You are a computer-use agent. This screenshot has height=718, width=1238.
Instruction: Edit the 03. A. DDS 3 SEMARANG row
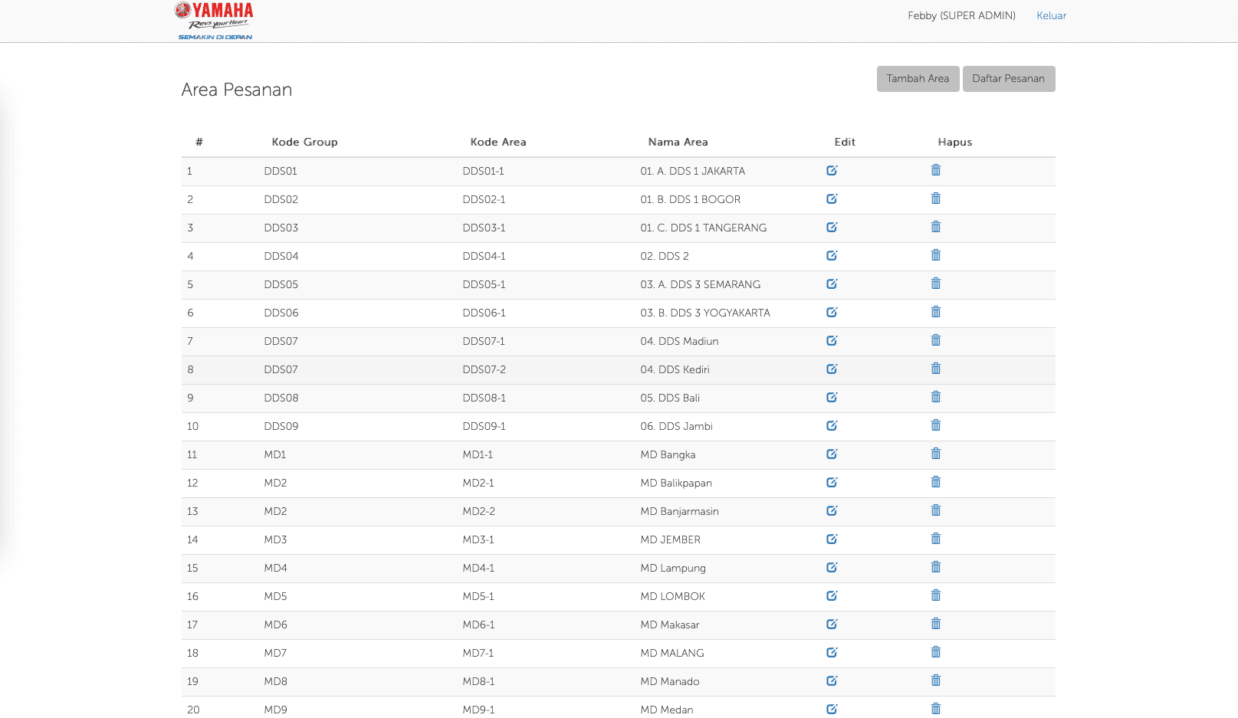pos(832,284)
